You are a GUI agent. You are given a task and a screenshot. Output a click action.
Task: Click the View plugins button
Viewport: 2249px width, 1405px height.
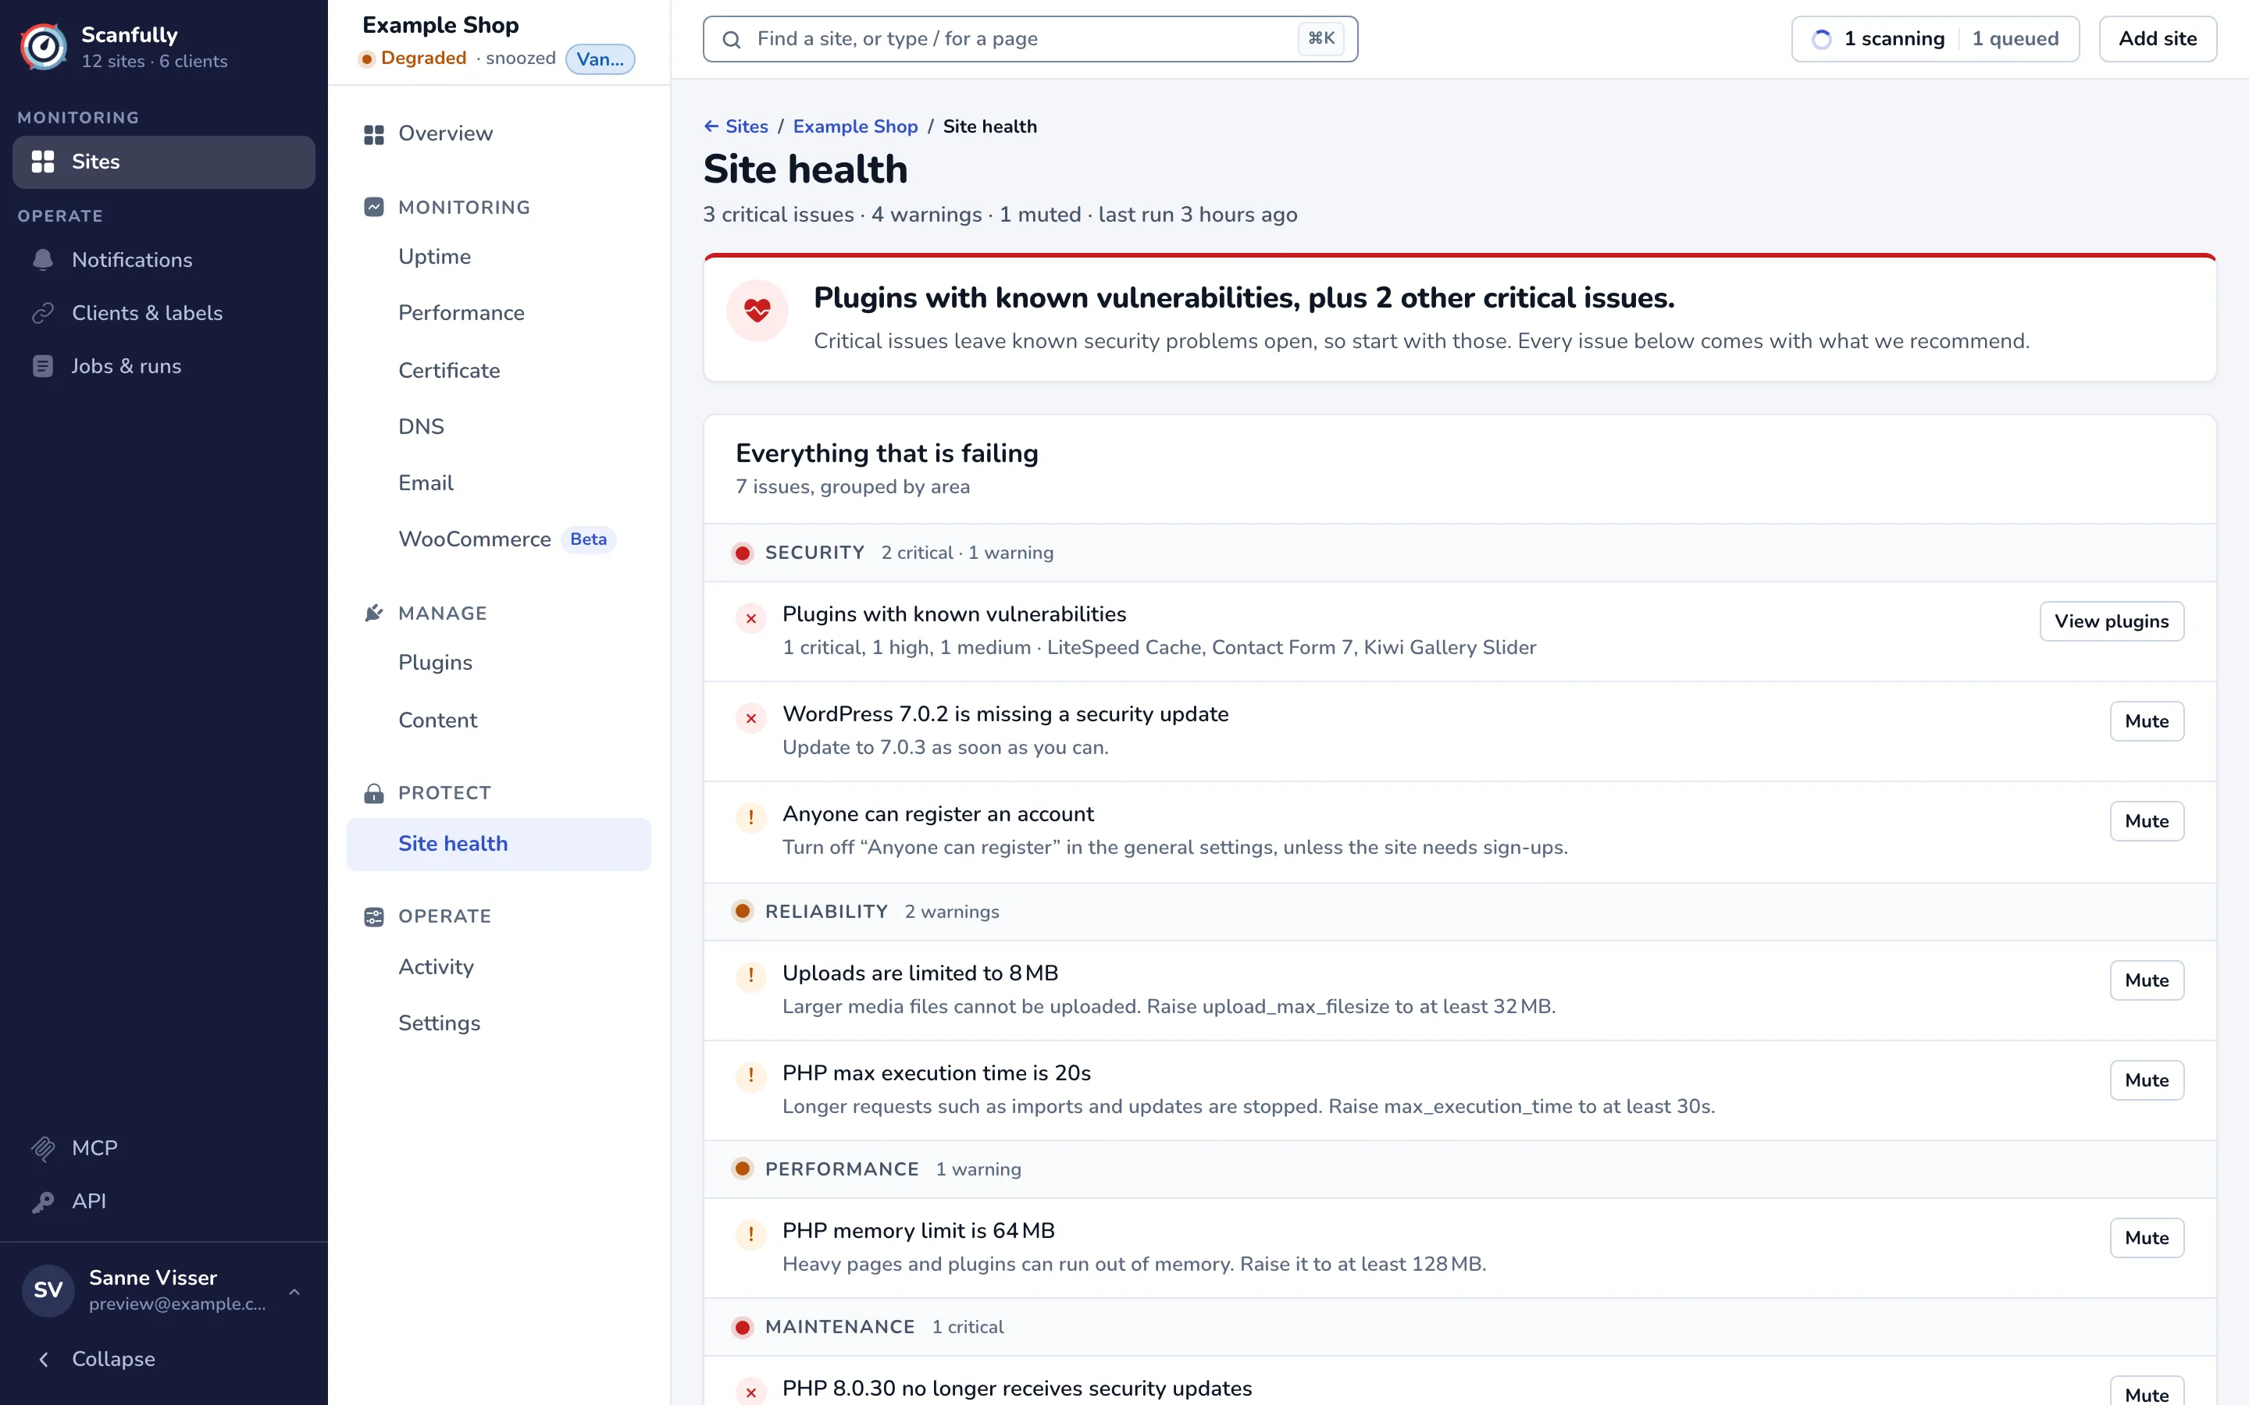(2112, 621)
